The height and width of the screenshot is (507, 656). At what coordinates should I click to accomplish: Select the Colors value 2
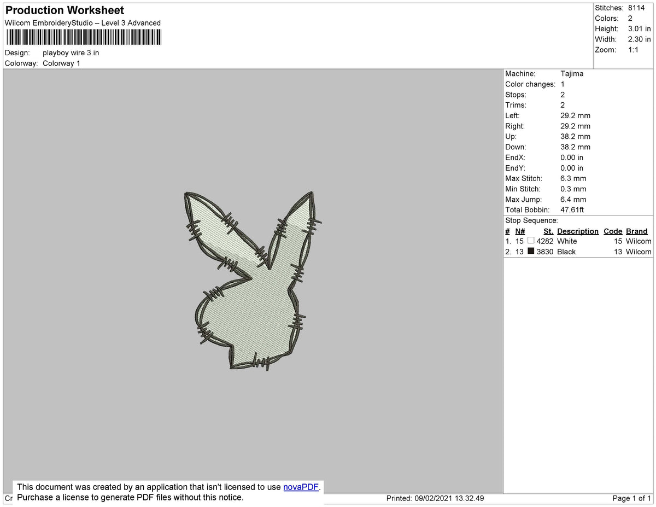click(630, 19)
